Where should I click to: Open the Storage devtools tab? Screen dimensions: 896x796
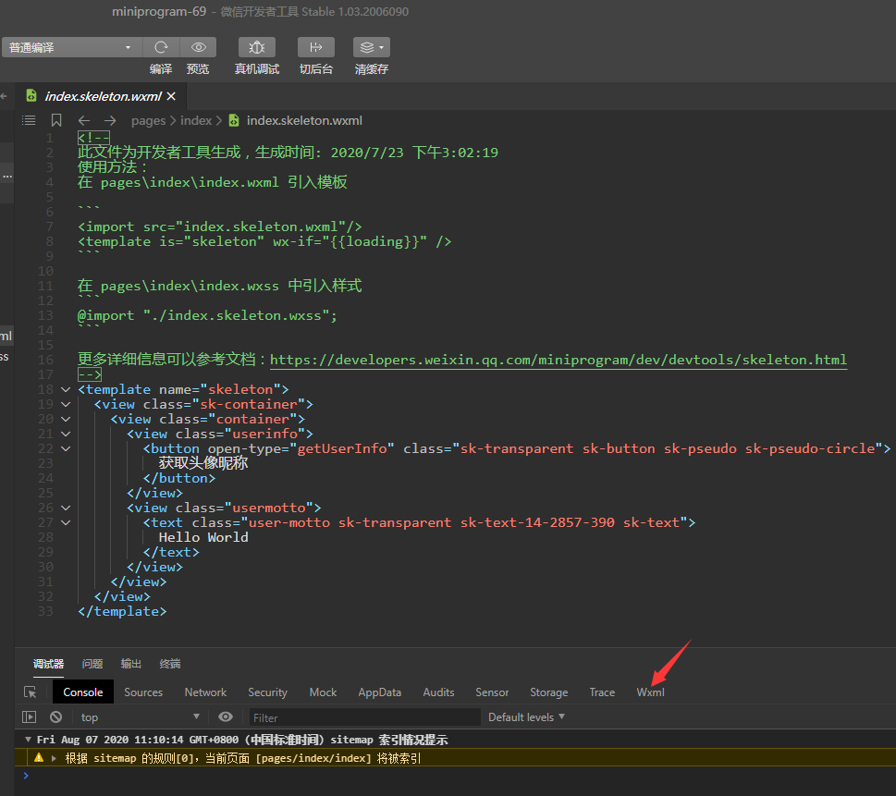[x=548, y=692]
